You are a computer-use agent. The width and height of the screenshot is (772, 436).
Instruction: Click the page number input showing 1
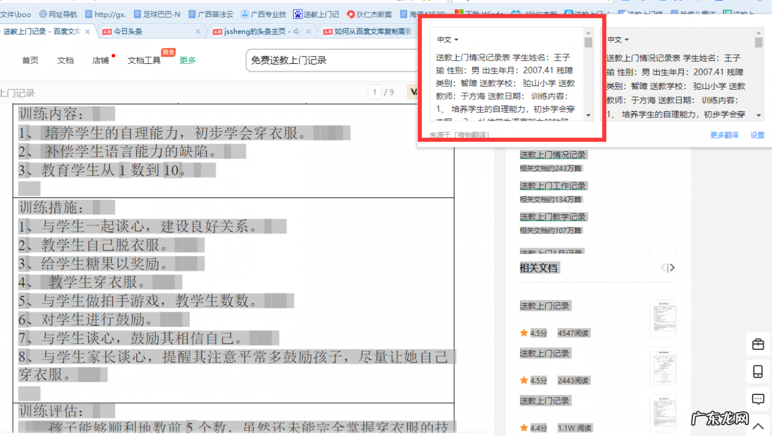click(x=375, y=92)
